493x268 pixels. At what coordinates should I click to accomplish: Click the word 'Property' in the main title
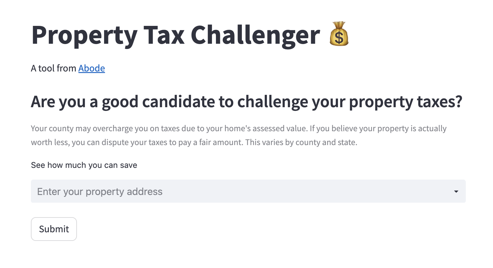tap(84, 35)
